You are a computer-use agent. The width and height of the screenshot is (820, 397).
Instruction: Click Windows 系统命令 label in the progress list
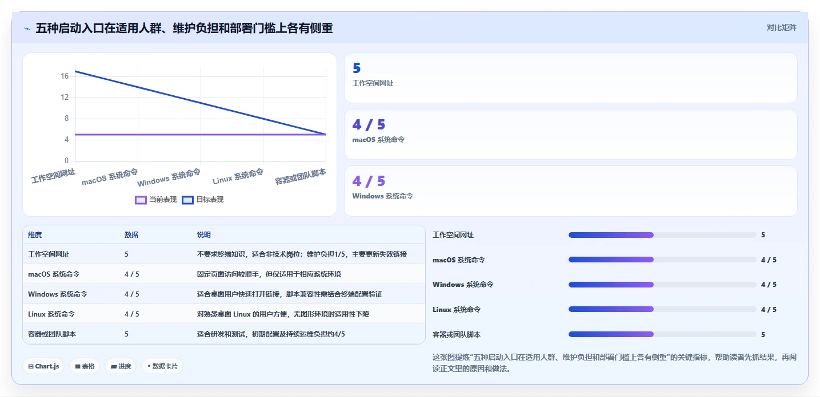[463, 285]
